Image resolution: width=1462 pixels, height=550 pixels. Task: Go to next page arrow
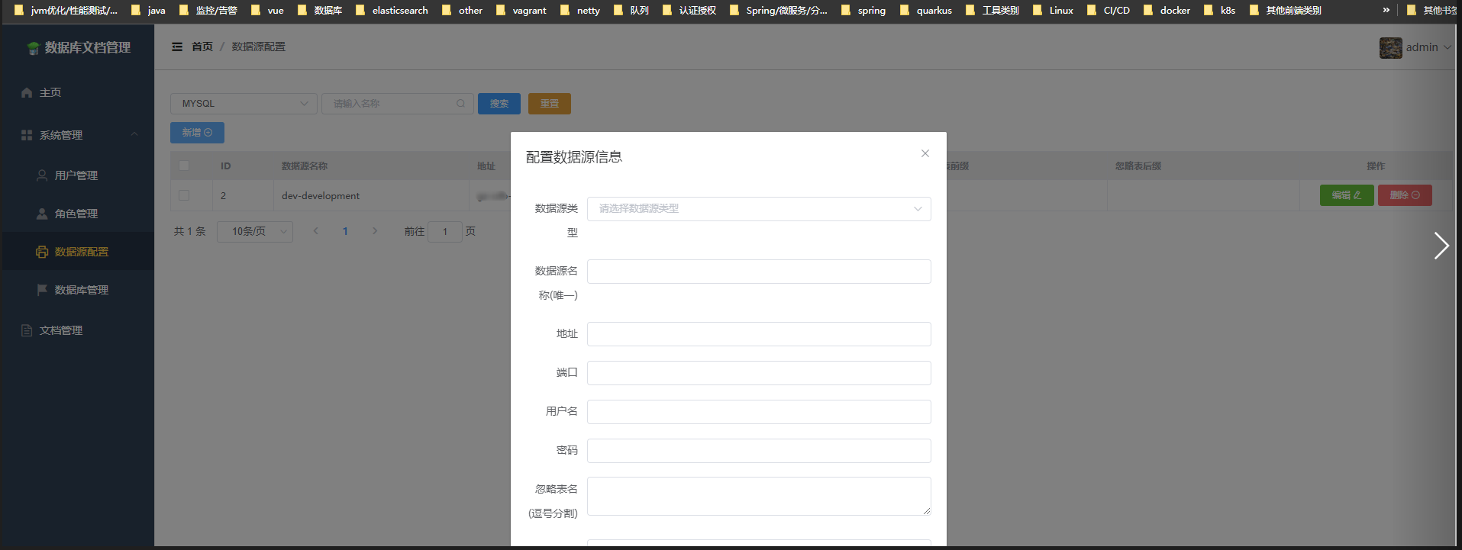coord(375,231)
